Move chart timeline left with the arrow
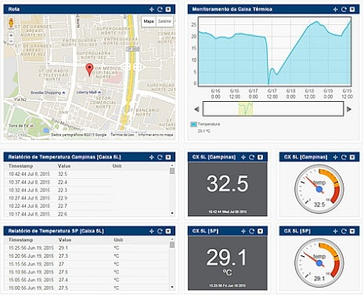 (x=196, y=109)
